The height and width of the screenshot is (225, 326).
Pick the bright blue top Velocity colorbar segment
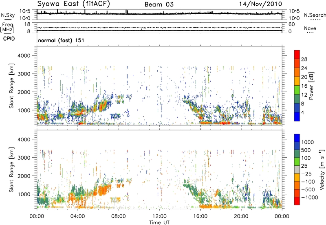click(x=297, y=138)
